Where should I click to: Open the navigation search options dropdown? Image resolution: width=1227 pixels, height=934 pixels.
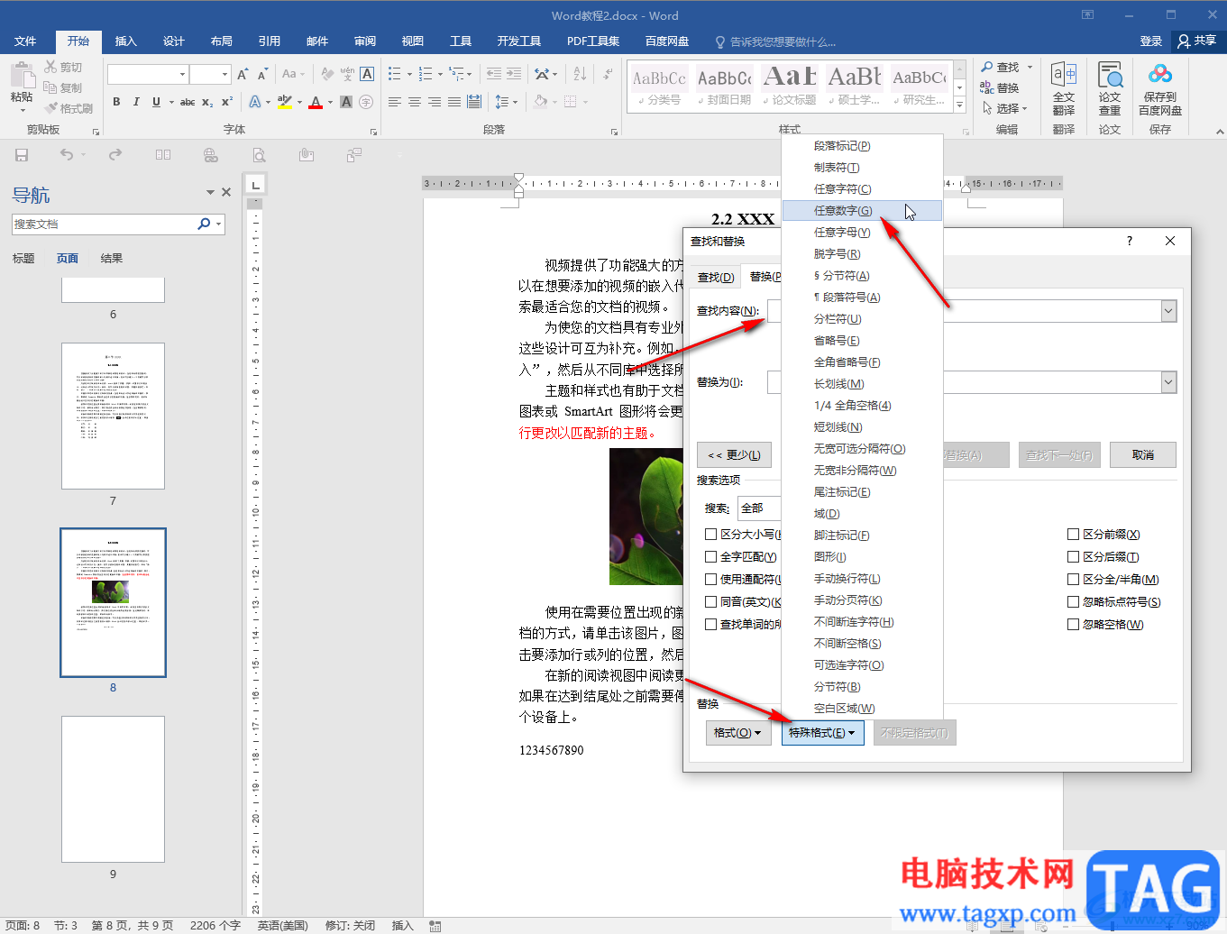click(219, 224)
